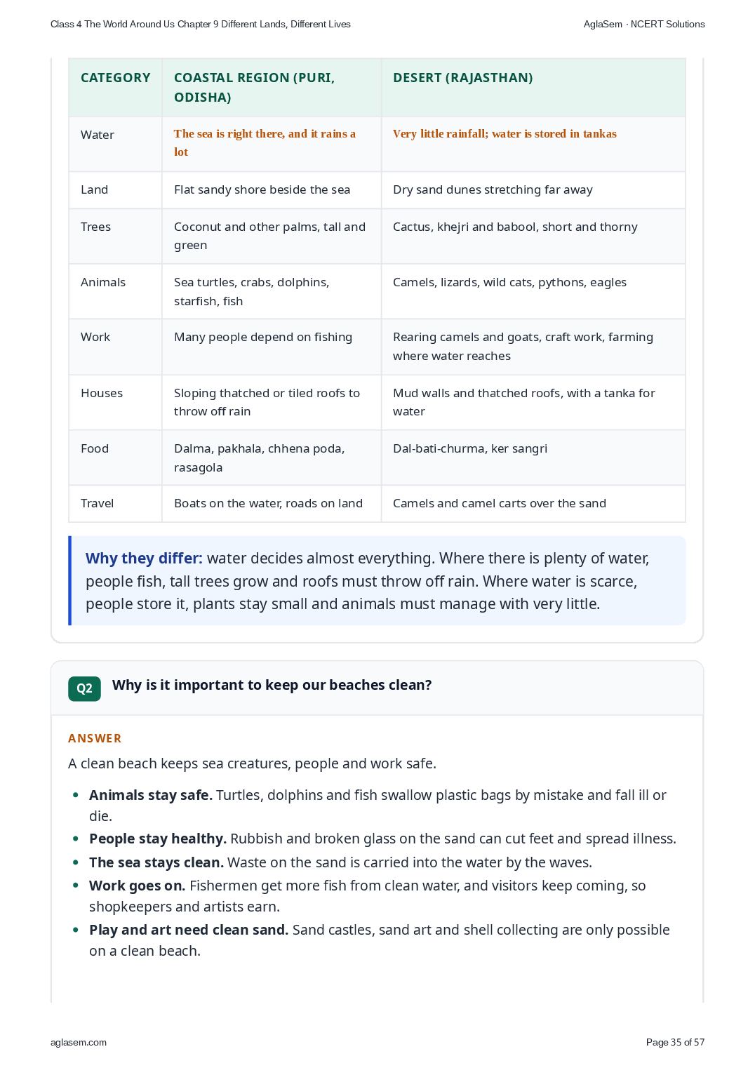
Task: Select the 'Sea turtles, crabs, dolphins' cell
Action: 272,291
